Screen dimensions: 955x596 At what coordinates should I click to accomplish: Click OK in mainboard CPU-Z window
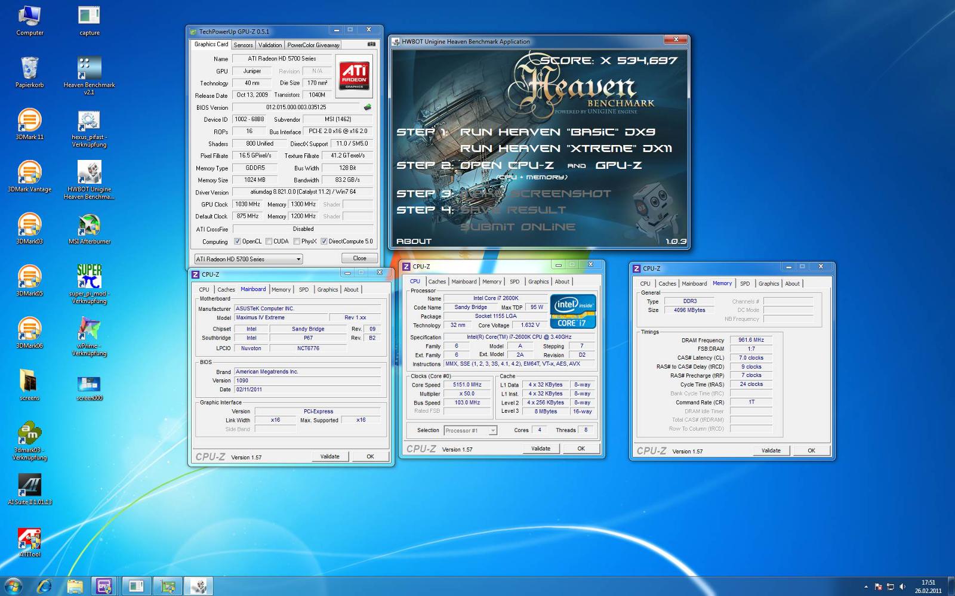[x=370, y=456]
